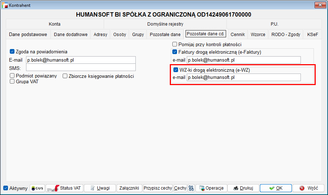This screenshot has width=328, height=195.
Task: Open the KSeF tab
Action: click(x=312, y=35)
